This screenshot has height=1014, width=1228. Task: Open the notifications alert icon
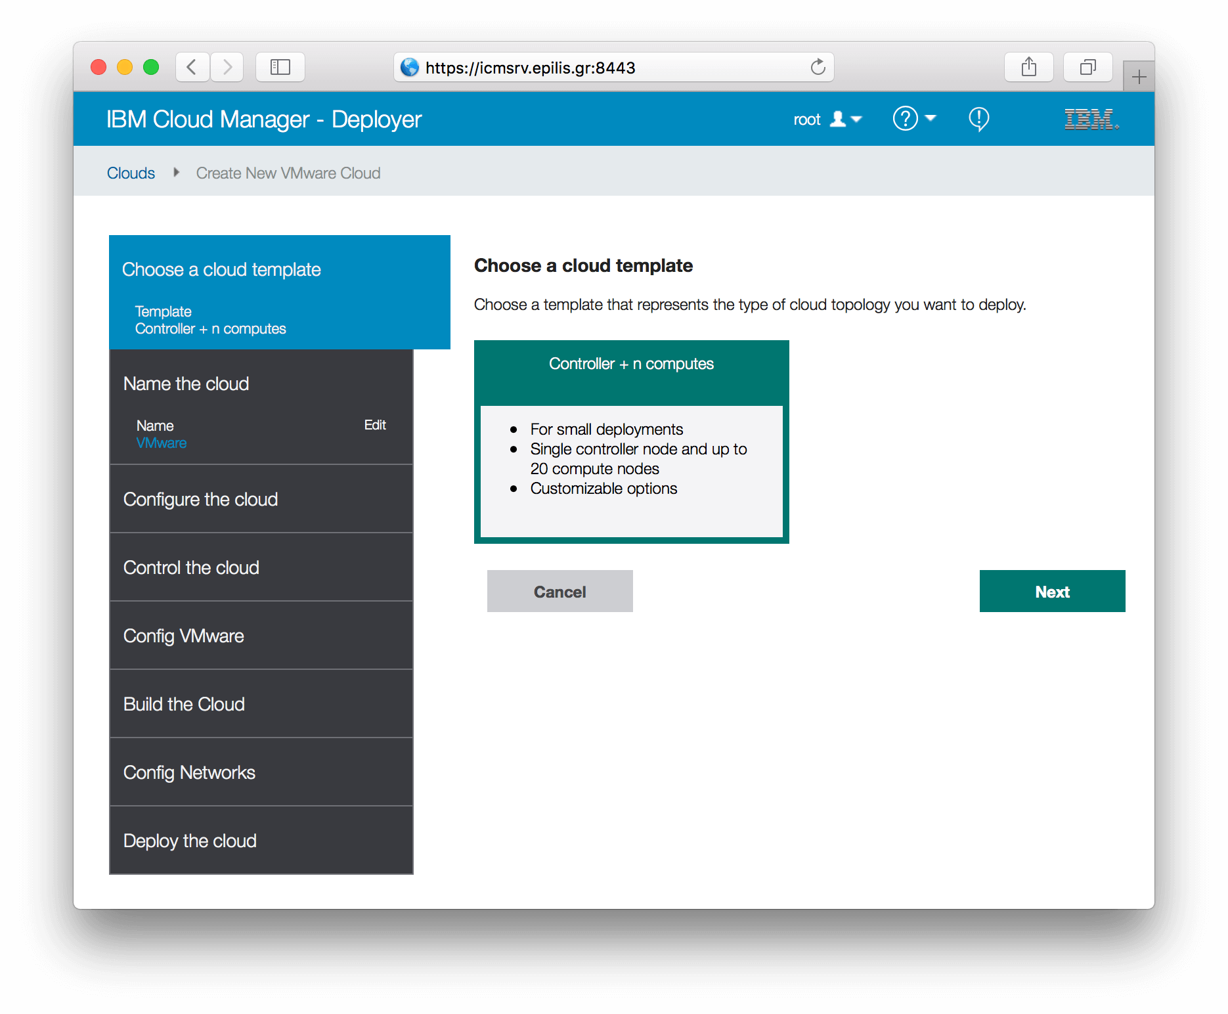click(x=978, y=120)
